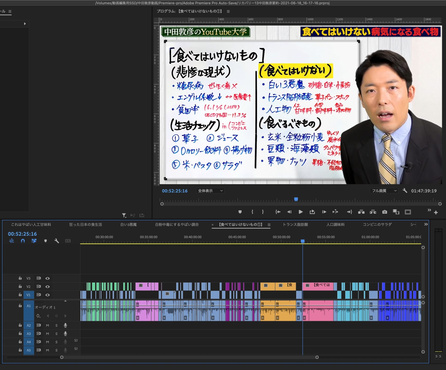Click the Extract button

pos(373,212)
